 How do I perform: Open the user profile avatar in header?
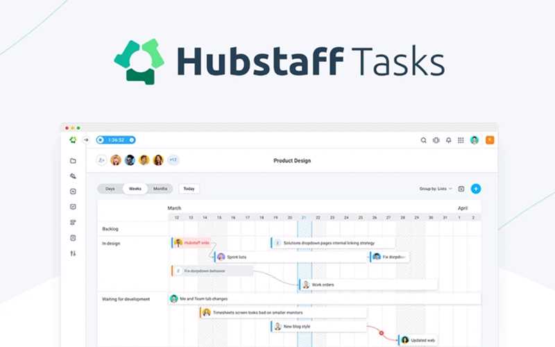[x=475, y=140]
